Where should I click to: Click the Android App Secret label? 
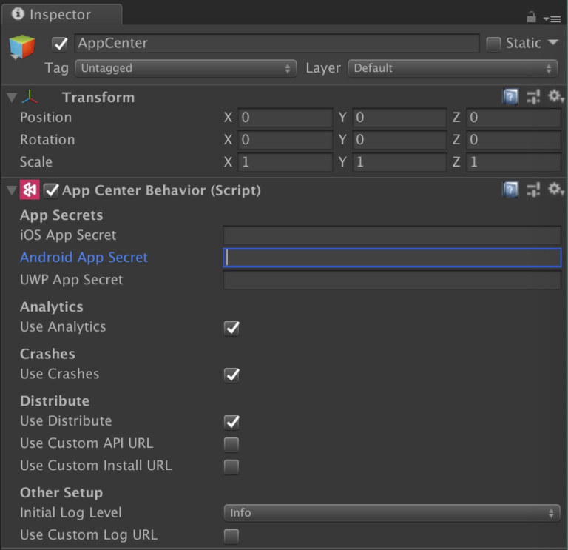tap(84, 258)
